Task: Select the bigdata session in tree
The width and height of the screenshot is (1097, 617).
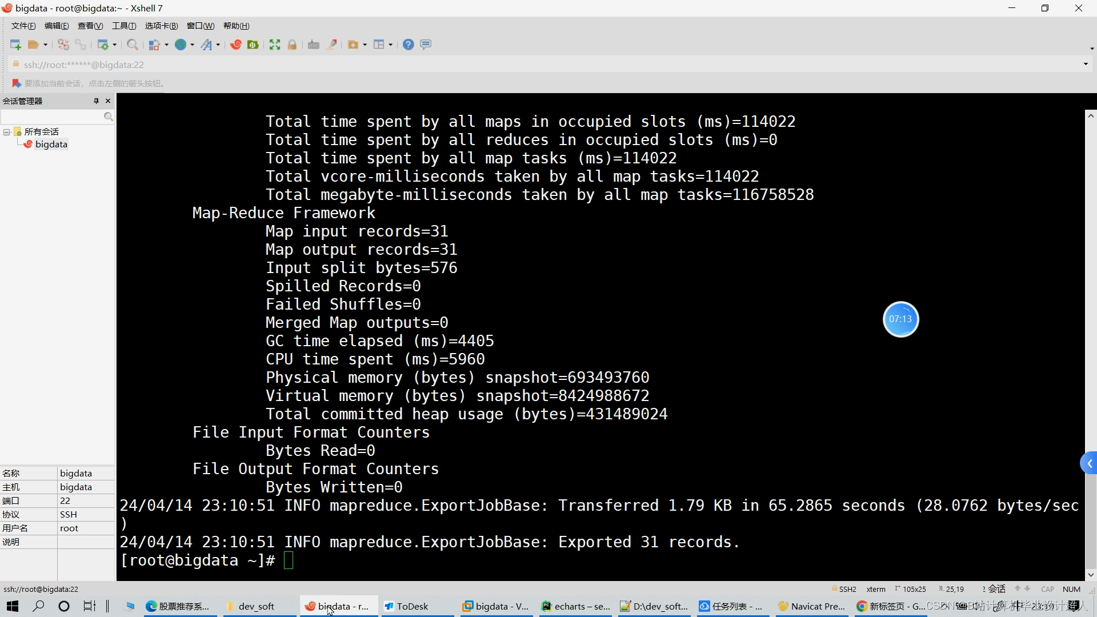Action: 51,145
